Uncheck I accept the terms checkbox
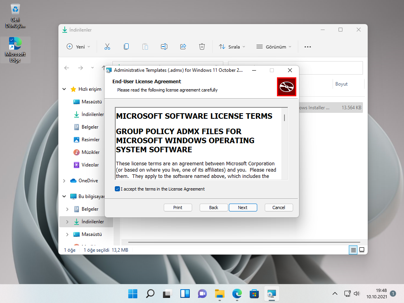 tap(117, 189)
